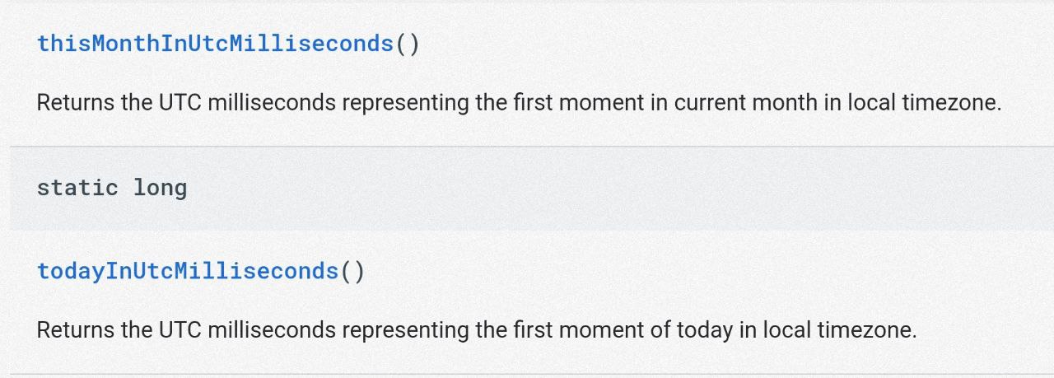Click 'Returns' in the current month description
Image resolution: width=1054 pixels, height=378 pixels.
tap(76, 103)
